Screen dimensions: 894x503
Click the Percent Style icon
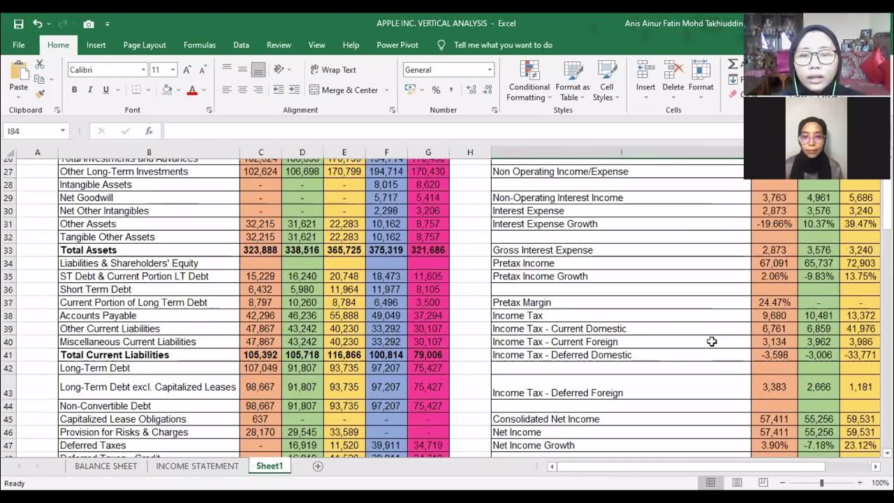pos(436,89)
